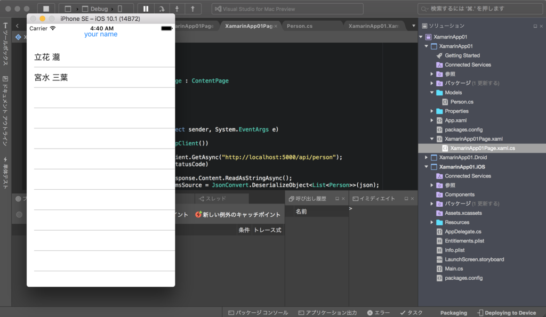Pause execution using the pause button
The height and width of the screenshot is (317, 546).
tap(146, 9)
